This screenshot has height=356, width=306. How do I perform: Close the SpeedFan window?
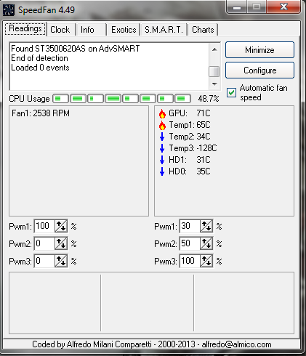click(283, 7)
